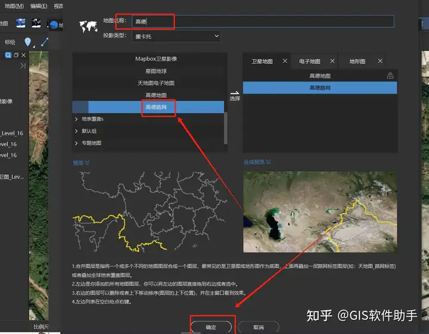Expand the 专题地图 group
The height and width of the screenshot is (334, 429).
click(76, 143)
